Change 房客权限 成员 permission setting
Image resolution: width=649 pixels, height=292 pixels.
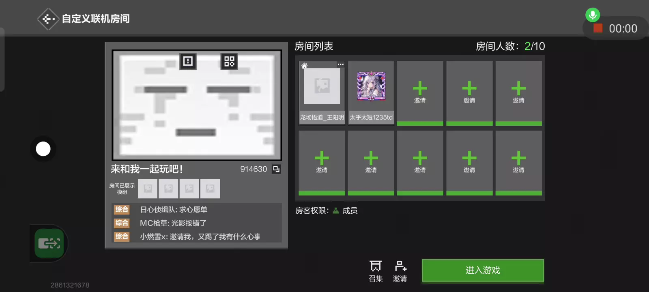tap(346, 210)
